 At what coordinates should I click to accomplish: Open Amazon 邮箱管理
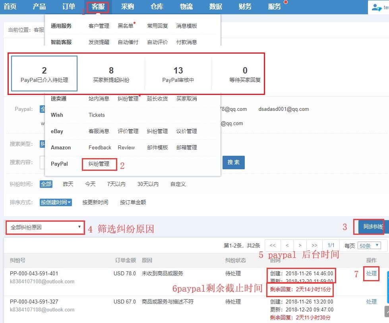(x=187, y=148)
